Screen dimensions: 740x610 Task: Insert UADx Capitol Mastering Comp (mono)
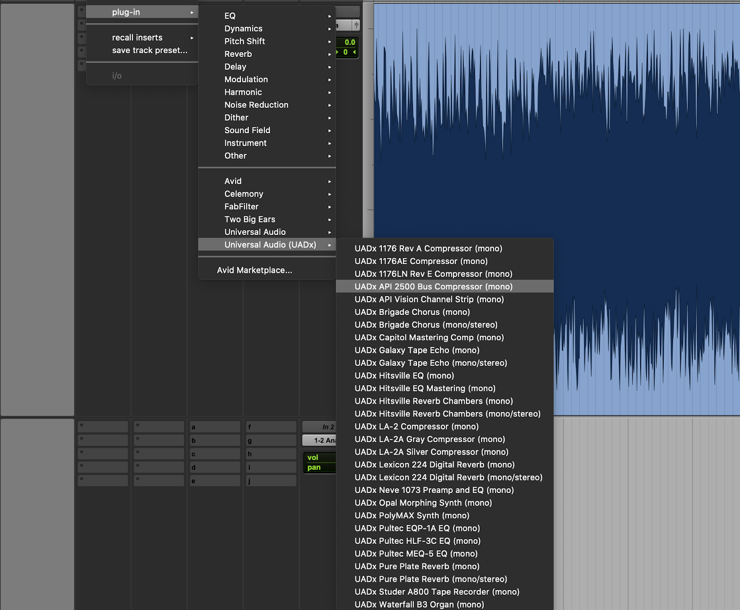click(x=444, y=338)
